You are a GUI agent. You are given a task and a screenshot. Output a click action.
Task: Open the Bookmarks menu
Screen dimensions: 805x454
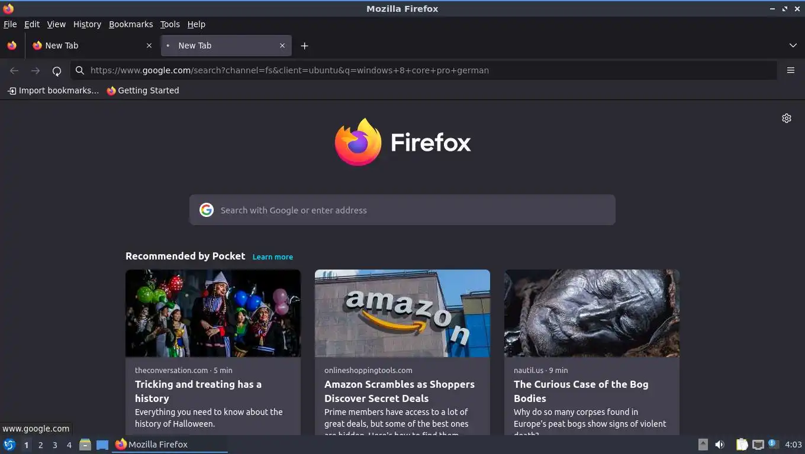(131, 24)
